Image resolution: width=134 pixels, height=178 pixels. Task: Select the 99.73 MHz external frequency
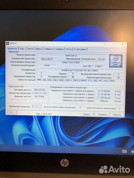tap(40, 97)
